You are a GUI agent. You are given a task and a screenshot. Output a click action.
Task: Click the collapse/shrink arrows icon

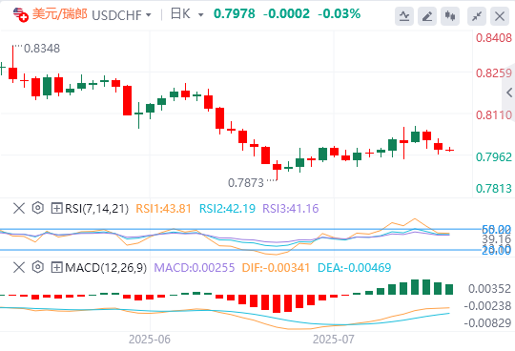477,16
